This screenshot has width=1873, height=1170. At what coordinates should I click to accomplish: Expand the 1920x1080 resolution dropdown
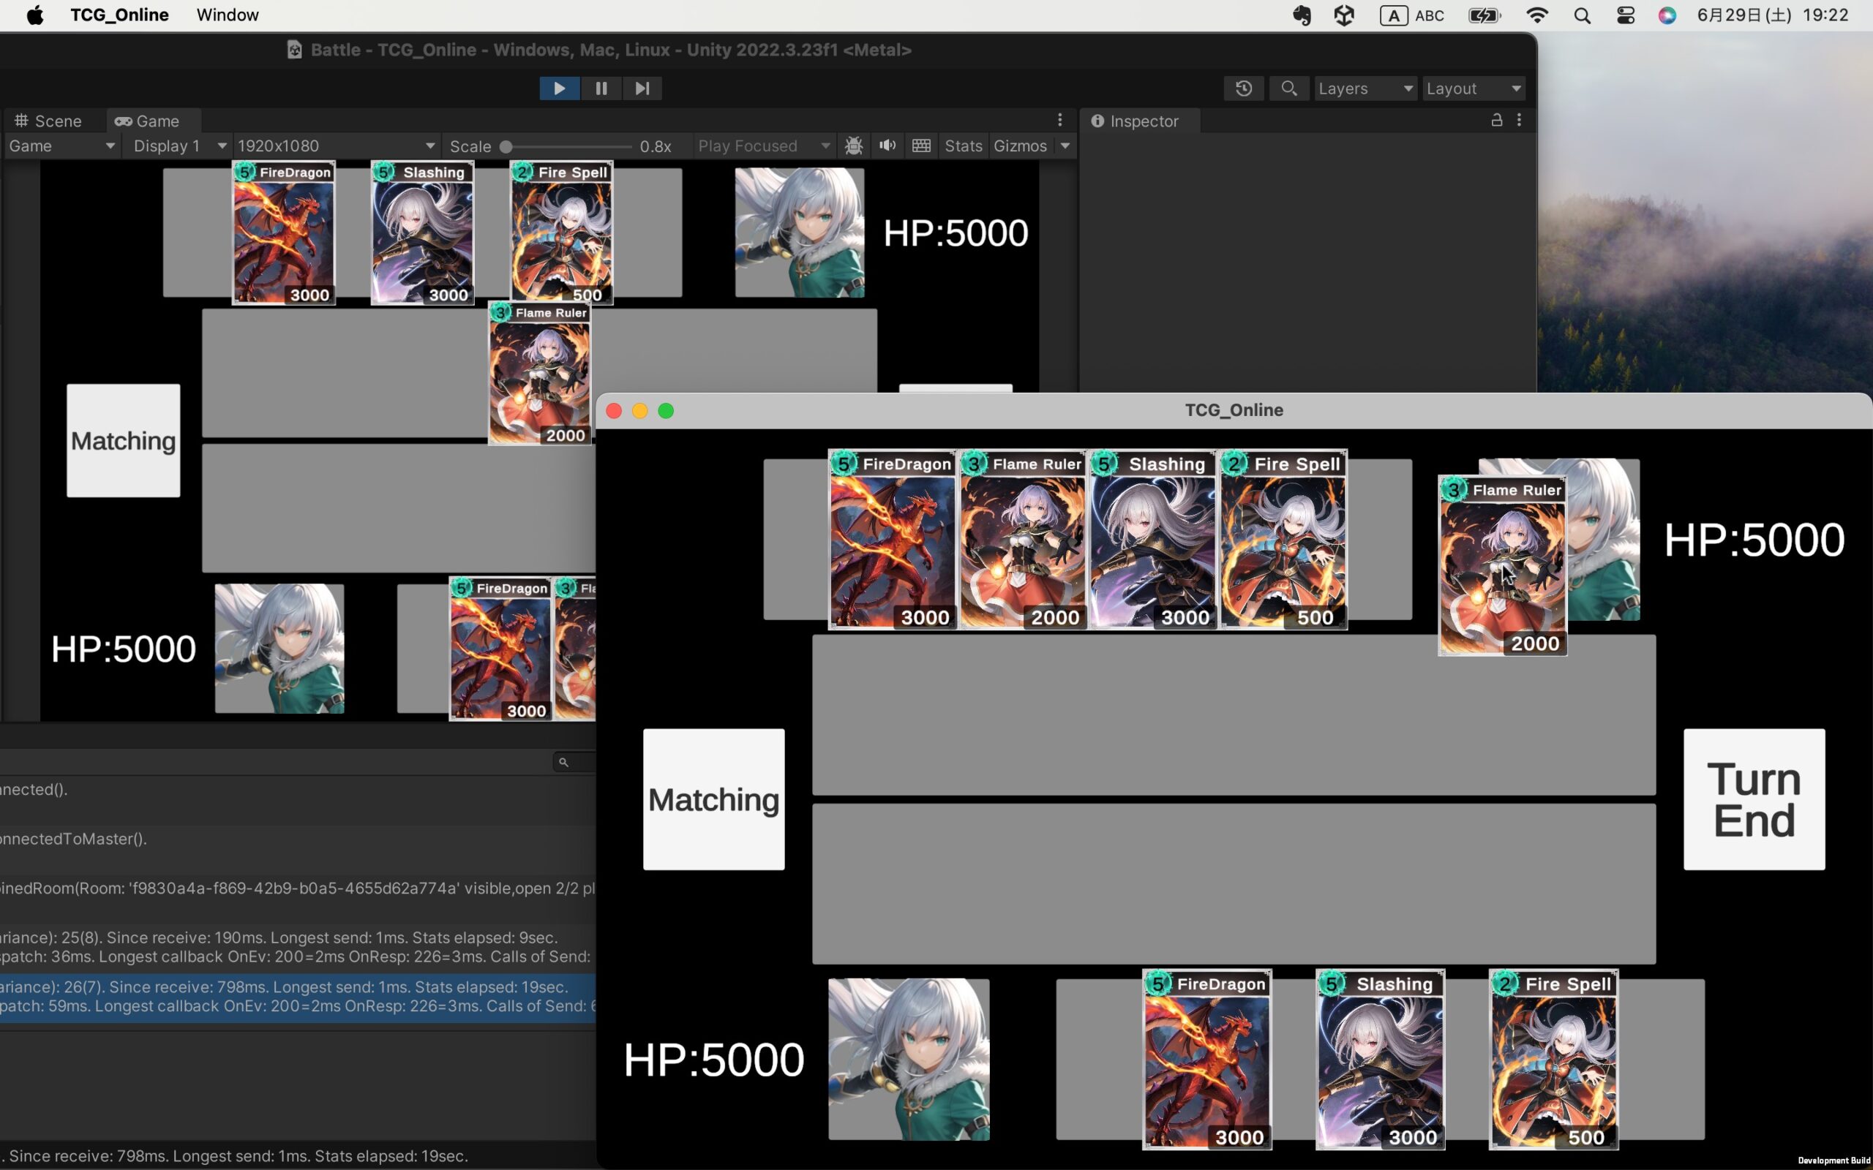tap(335, 146)
